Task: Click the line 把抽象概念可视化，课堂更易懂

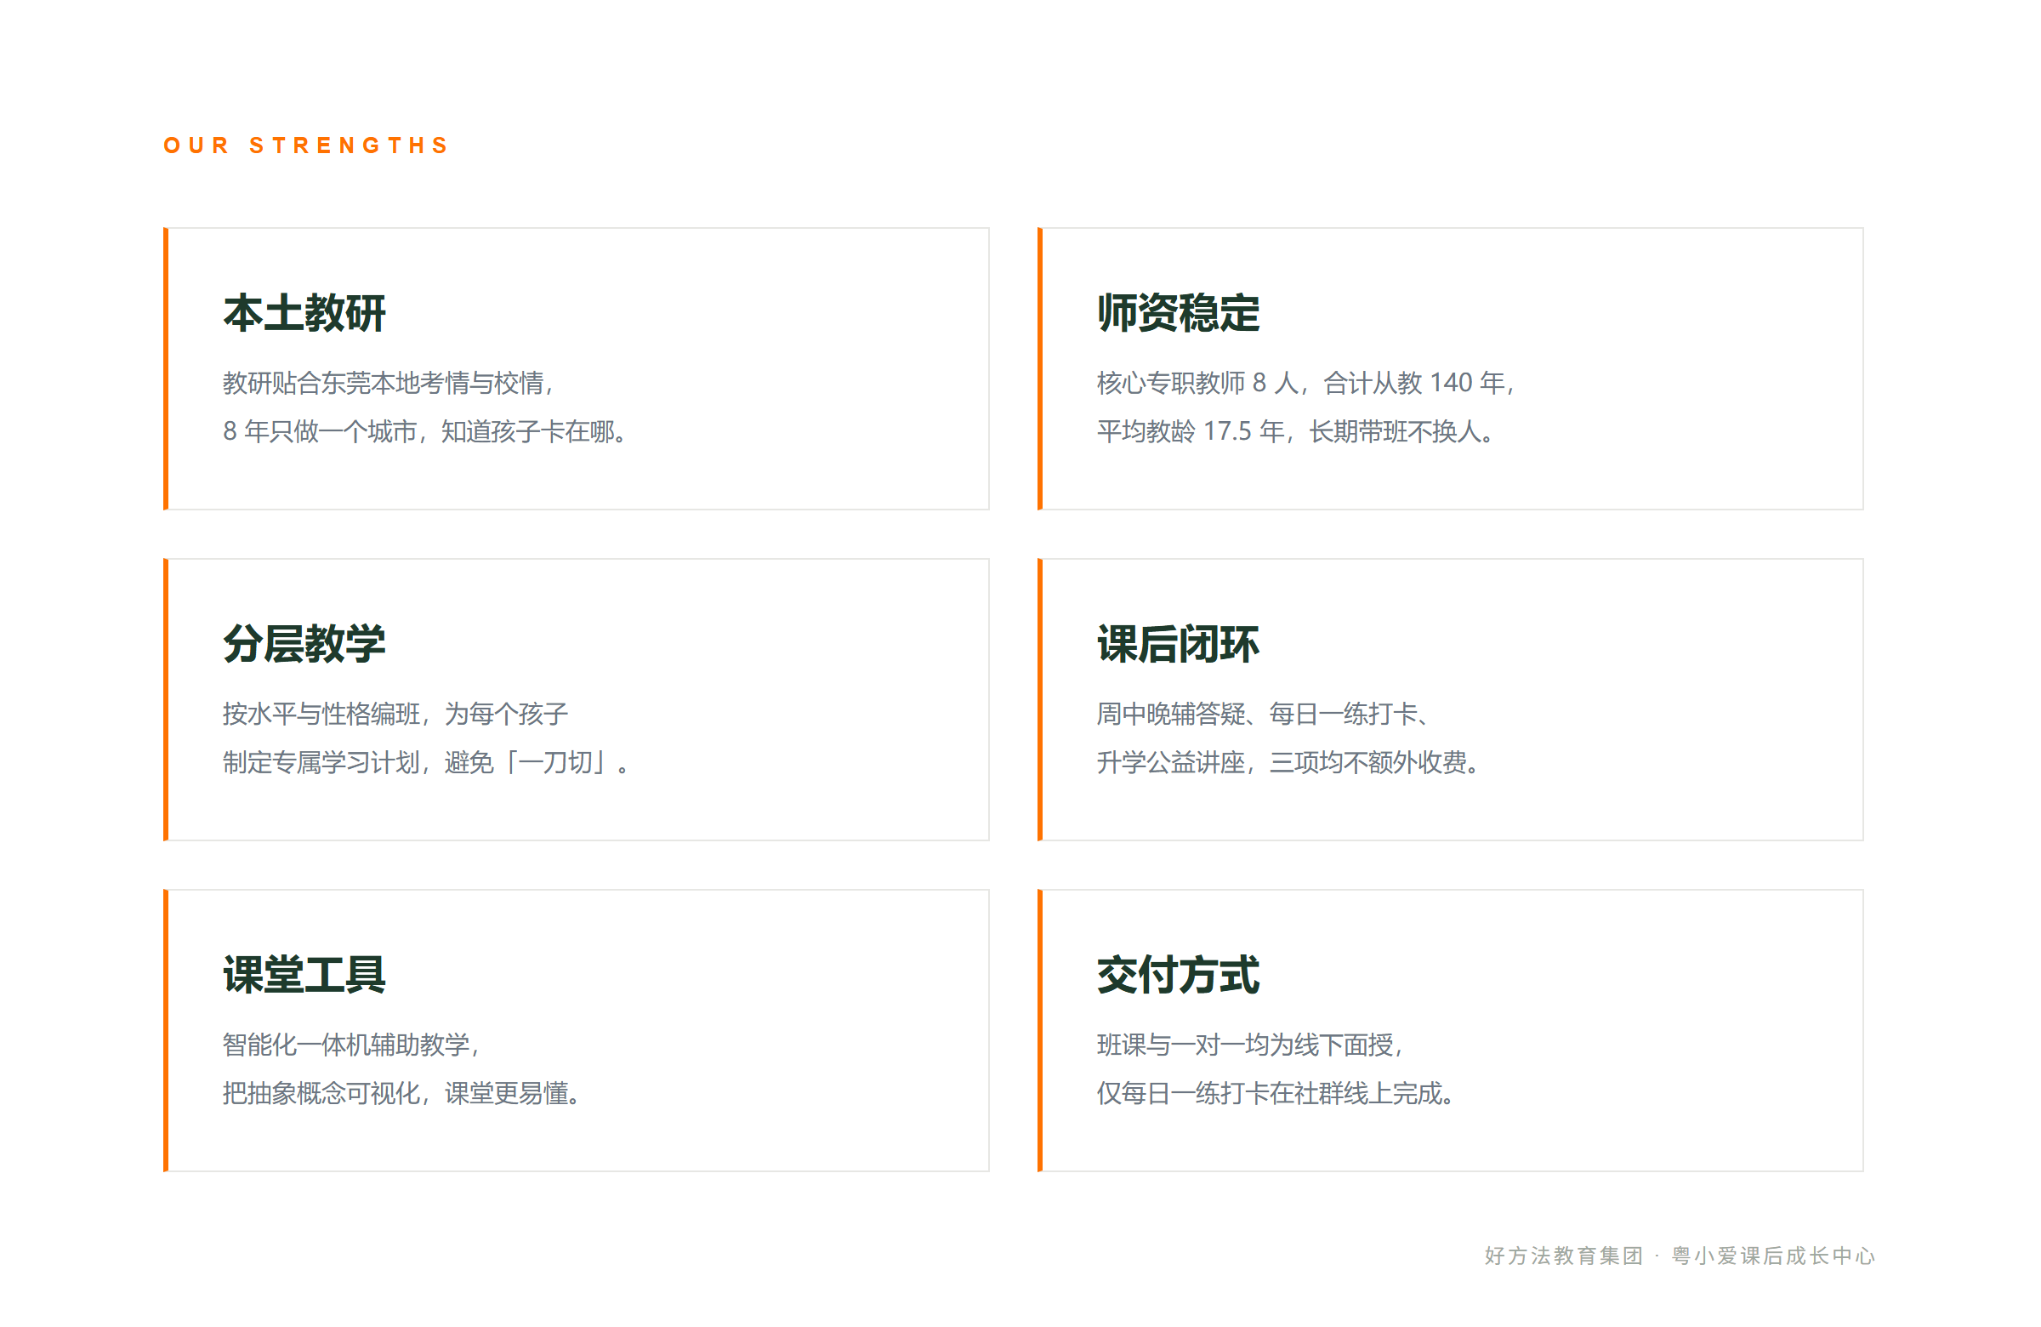Action: coord(401,1094)
